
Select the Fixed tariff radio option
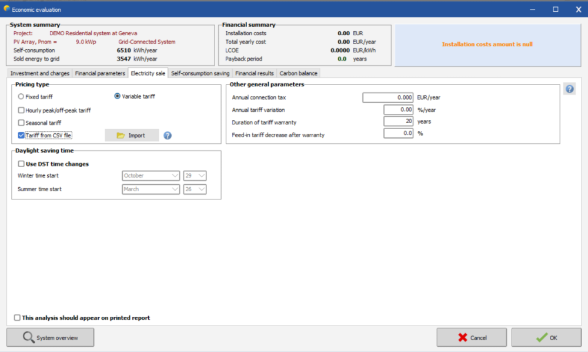21,97
